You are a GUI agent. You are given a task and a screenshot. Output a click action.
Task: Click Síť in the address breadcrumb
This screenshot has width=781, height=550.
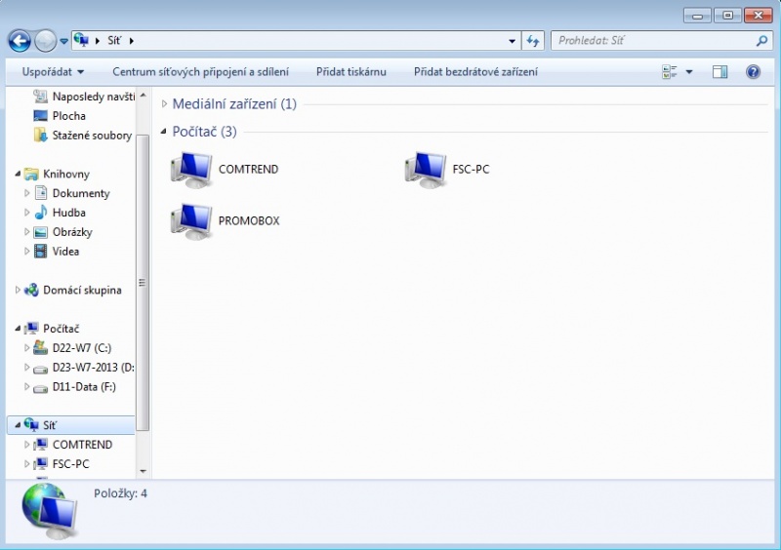[114, 41]
